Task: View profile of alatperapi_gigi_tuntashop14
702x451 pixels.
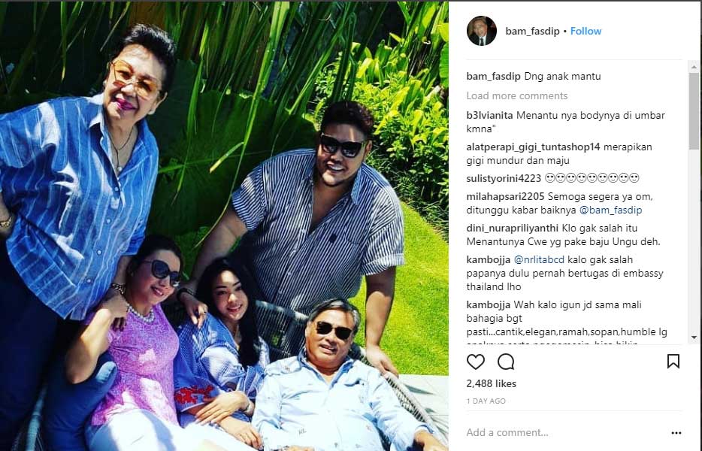Action: 533,147
